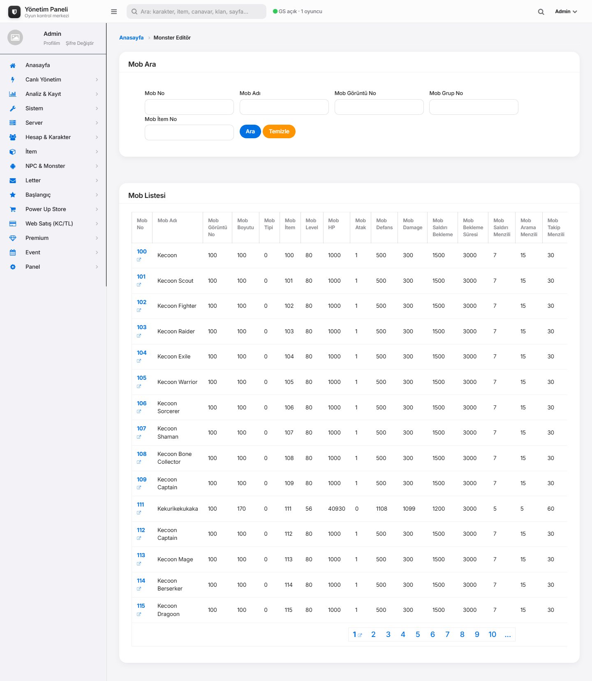Click the Letter envelope icon

coord(13,181)
